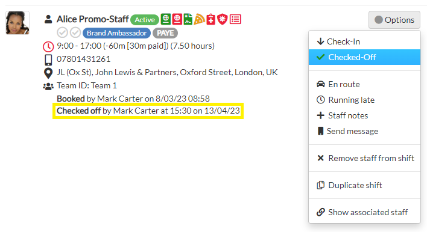Image resolution: width=427 pixels, height=232 pixels.
Task: Click the red medical clipboard icon
Action: [210, 19]
